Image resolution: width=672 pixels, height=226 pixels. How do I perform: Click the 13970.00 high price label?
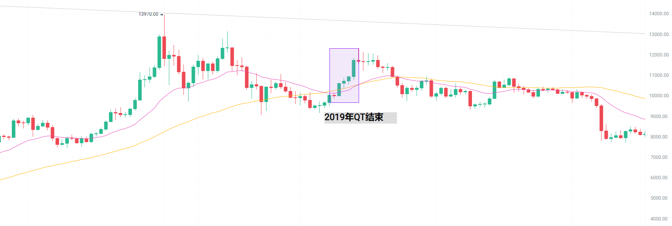[148, 14]
